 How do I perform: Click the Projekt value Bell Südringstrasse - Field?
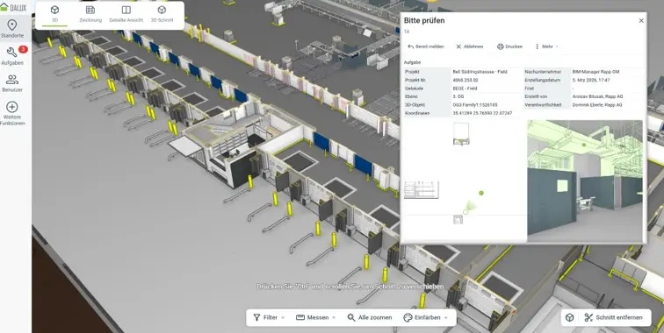480,72
